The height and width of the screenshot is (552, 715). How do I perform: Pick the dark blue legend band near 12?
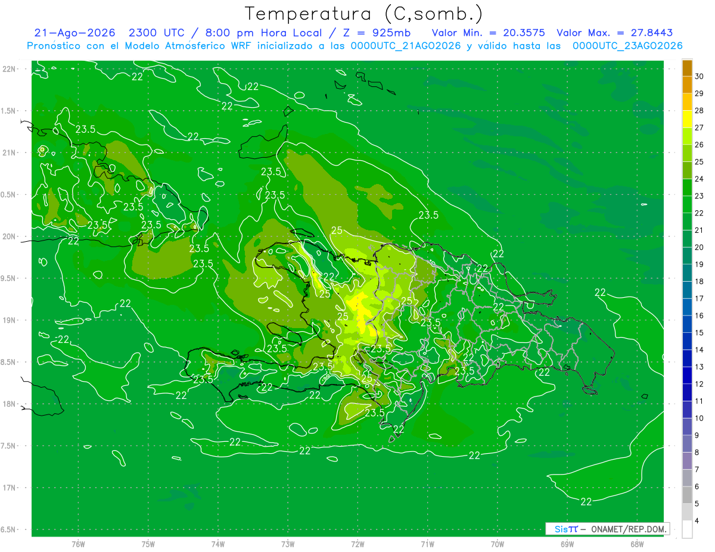(x=687, y=375)
